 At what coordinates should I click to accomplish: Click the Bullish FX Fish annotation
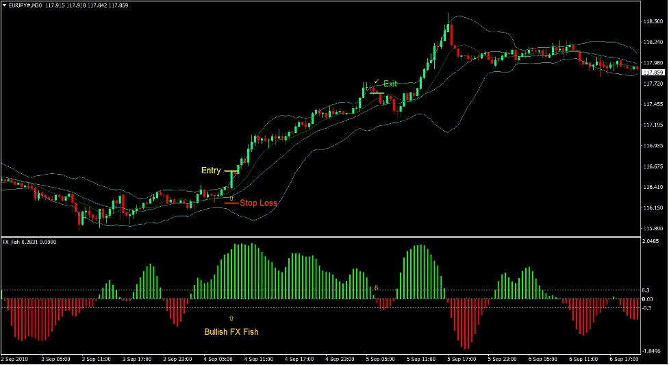point(231,332)
